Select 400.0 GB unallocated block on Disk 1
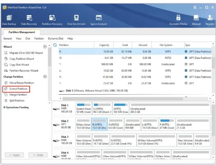 pos(170,108)
